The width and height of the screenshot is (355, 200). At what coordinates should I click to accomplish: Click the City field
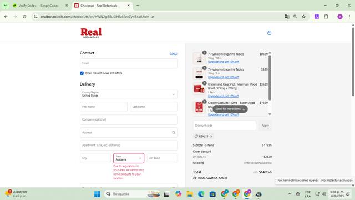click(95, 158)
